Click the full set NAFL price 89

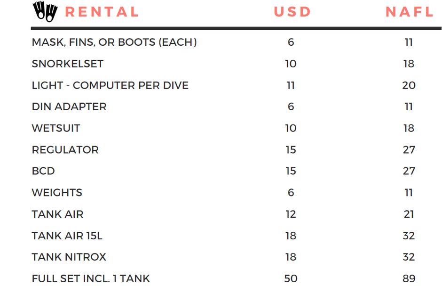(x=409, y=278)
